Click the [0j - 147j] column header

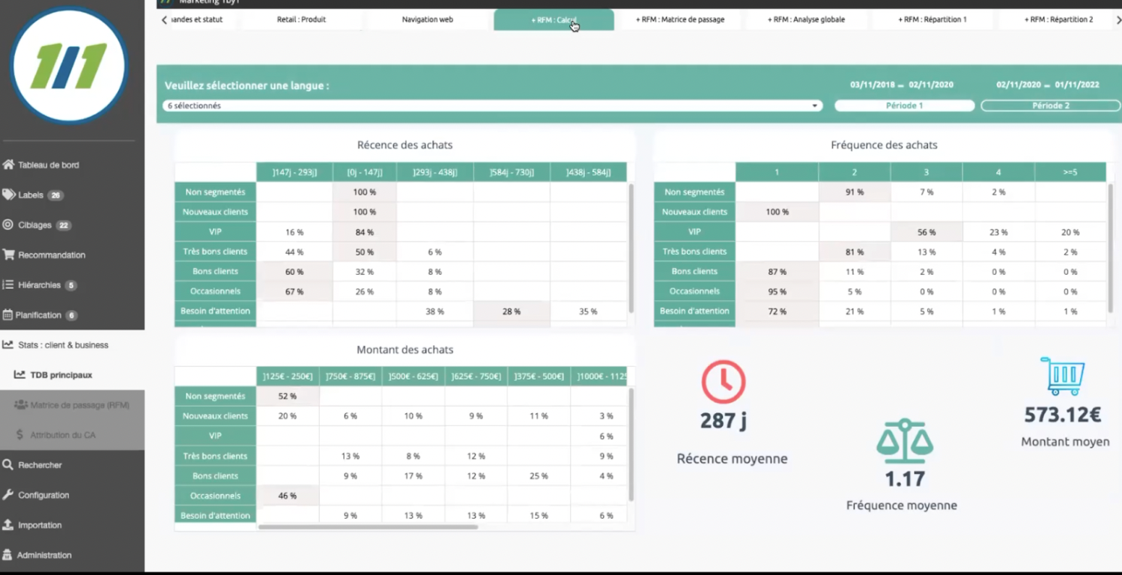(x=365, y=172)
